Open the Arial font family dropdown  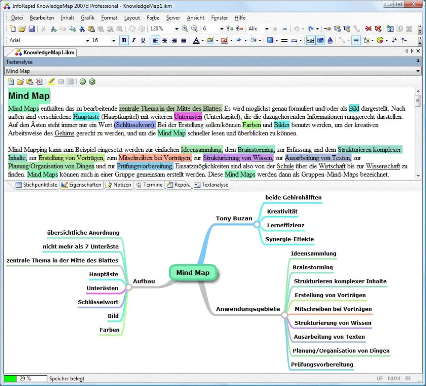coord(88,40)
